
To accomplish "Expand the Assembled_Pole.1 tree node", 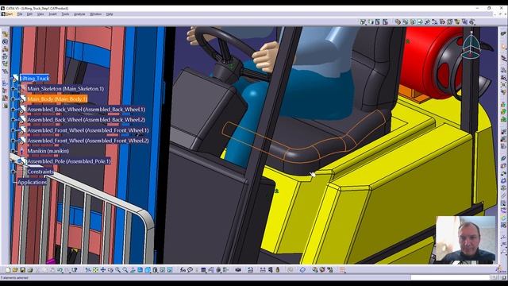I will (x=13, y=161).
